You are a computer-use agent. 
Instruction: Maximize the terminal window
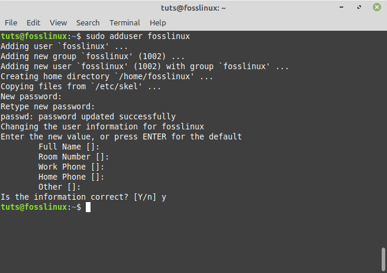(x=359, y=8)
